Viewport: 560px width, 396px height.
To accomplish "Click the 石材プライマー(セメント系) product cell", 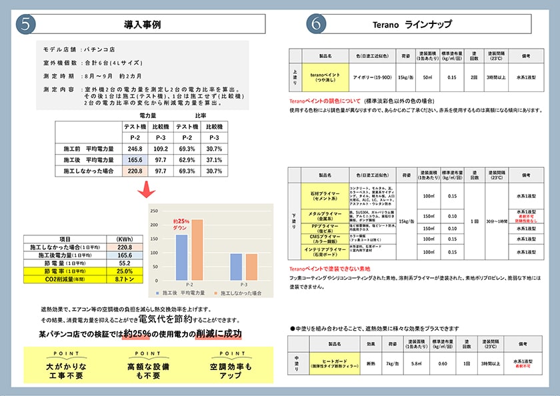I will pos(325,196).
